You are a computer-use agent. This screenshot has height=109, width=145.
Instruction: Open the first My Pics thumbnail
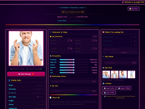(106, 75)
